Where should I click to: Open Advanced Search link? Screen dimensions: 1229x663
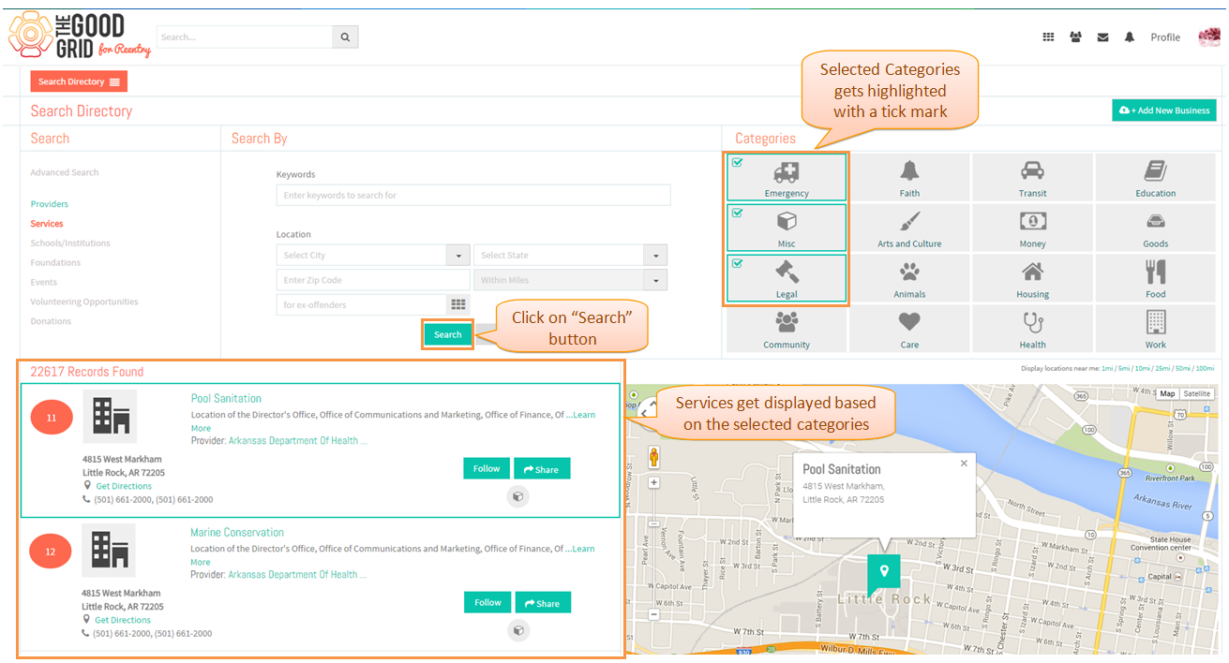click(x=64, y=172)
